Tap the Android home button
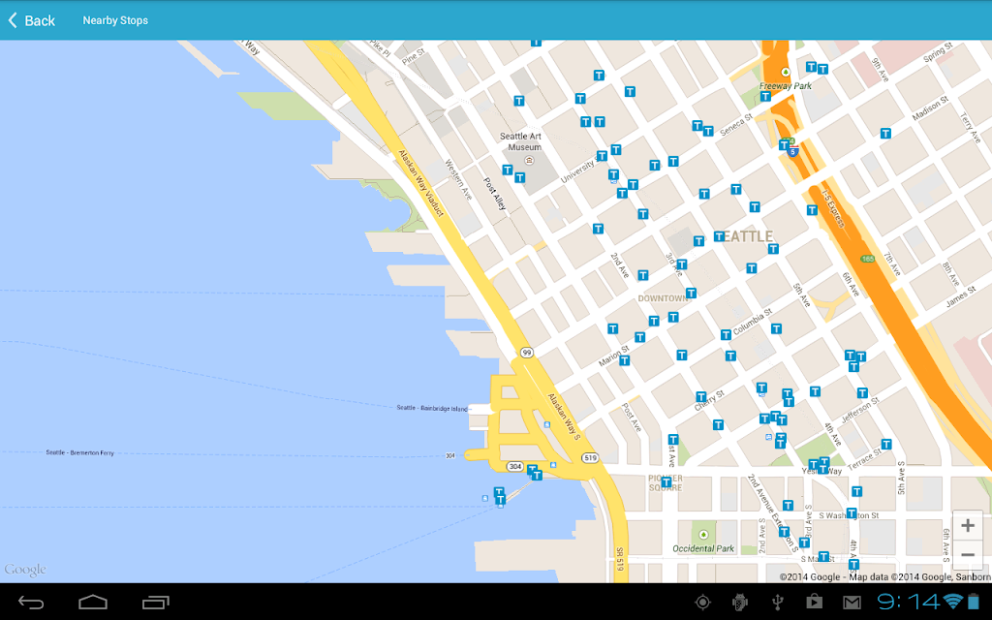 (93, 603)
